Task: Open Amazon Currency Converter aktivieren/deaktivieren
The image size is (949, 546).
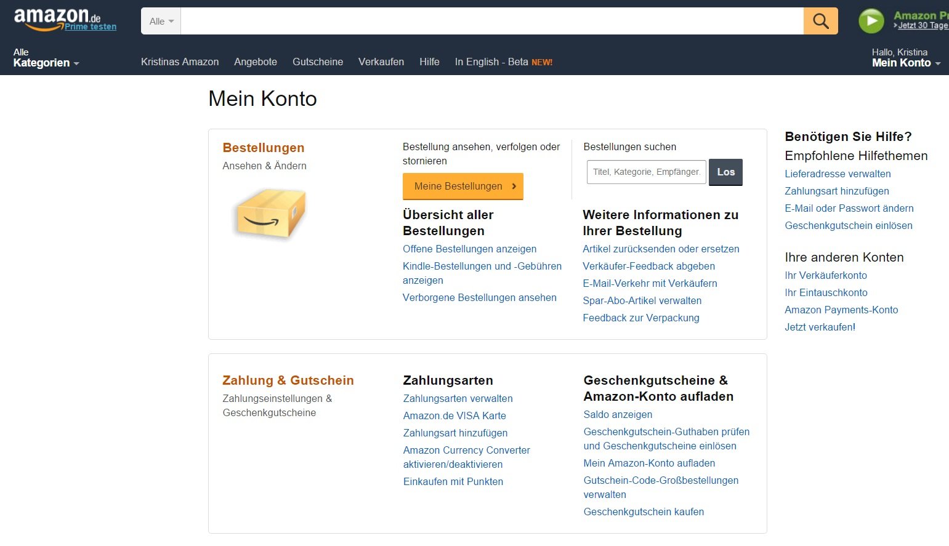Action: click(x=466, y=457)
